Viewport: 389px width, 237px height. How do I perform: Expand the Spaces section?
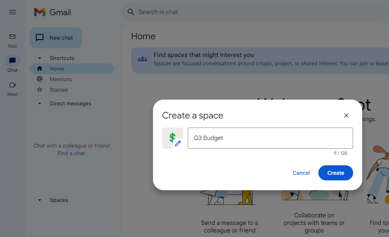[39, 200]
